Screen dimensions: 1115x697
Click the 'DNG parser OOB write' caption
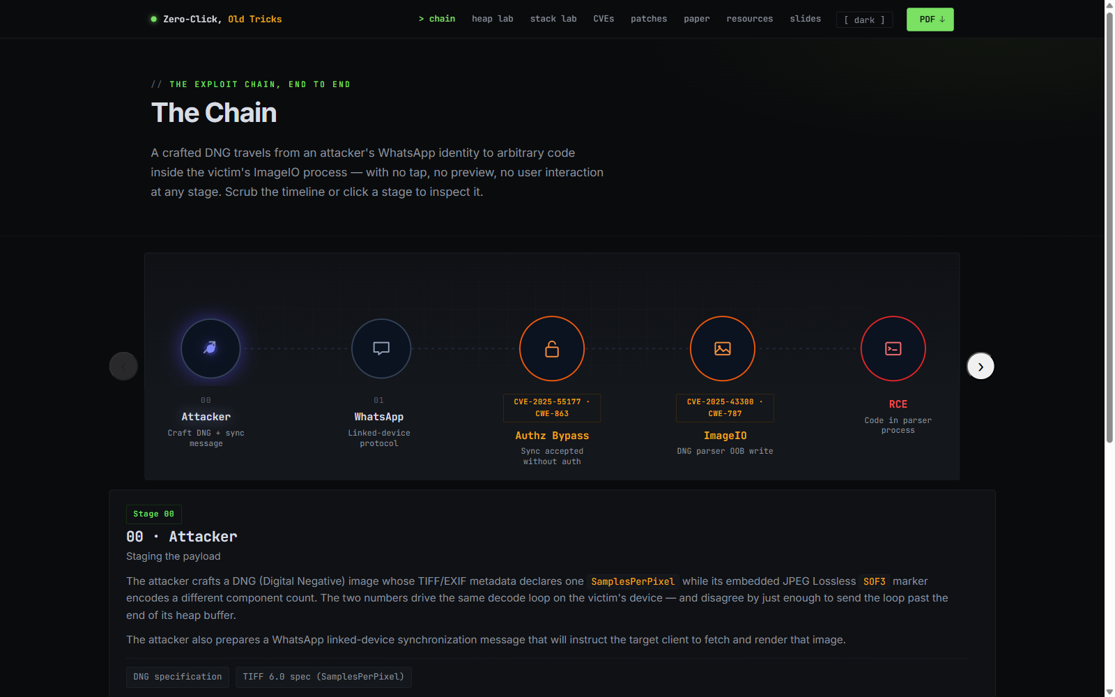725,451
